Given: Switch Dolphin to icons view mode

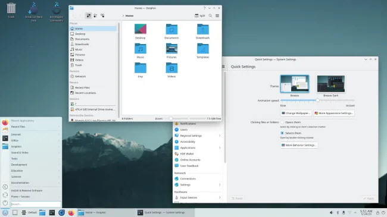Looking at the screenshot, I should [x=88, y=15].
